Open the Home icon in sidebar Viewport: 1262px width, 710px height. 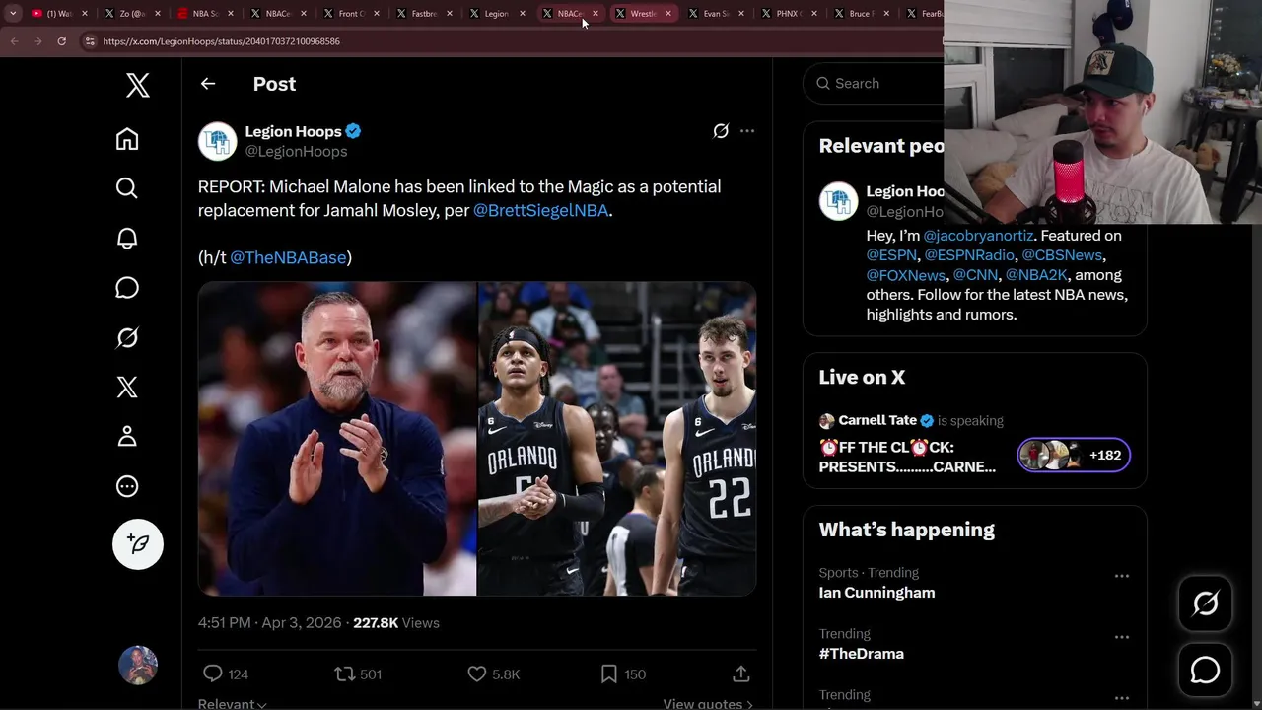[x=127, y=139]
